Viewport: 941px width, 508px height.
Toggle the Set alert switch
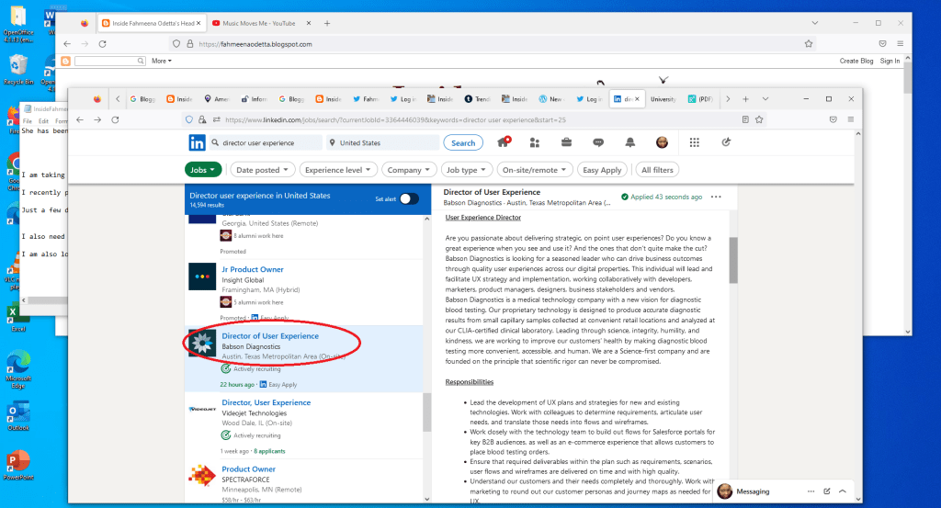click(408, 198)
